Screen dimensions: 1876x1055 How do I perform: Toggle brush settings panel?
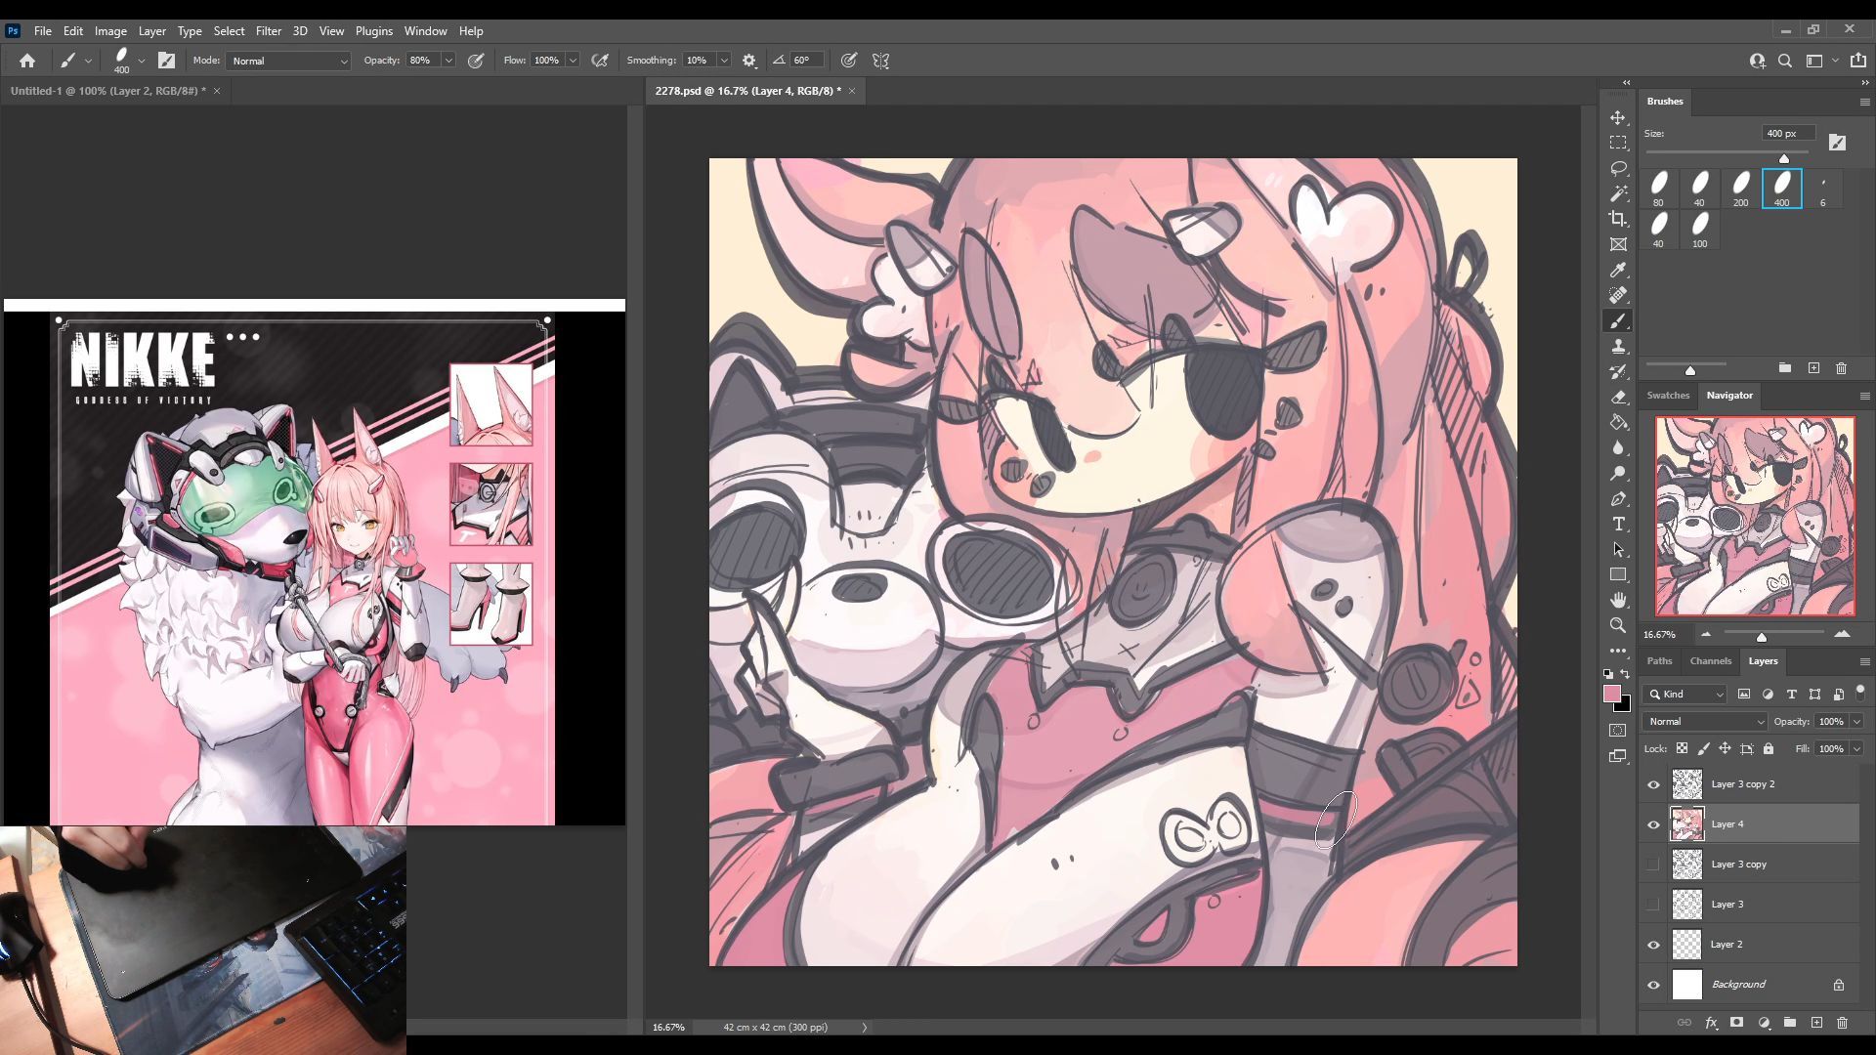tap(166, 61)
